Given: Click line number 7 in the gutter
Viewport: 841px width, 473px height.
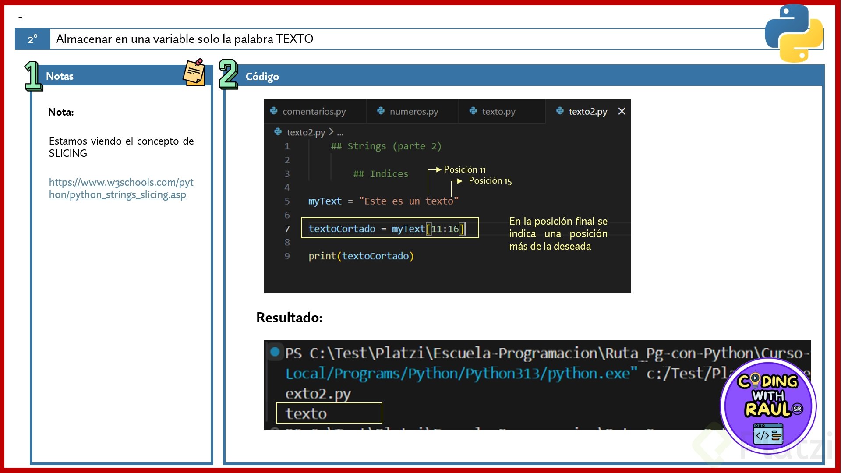Looking at the screenshot, I should (287, 229).
